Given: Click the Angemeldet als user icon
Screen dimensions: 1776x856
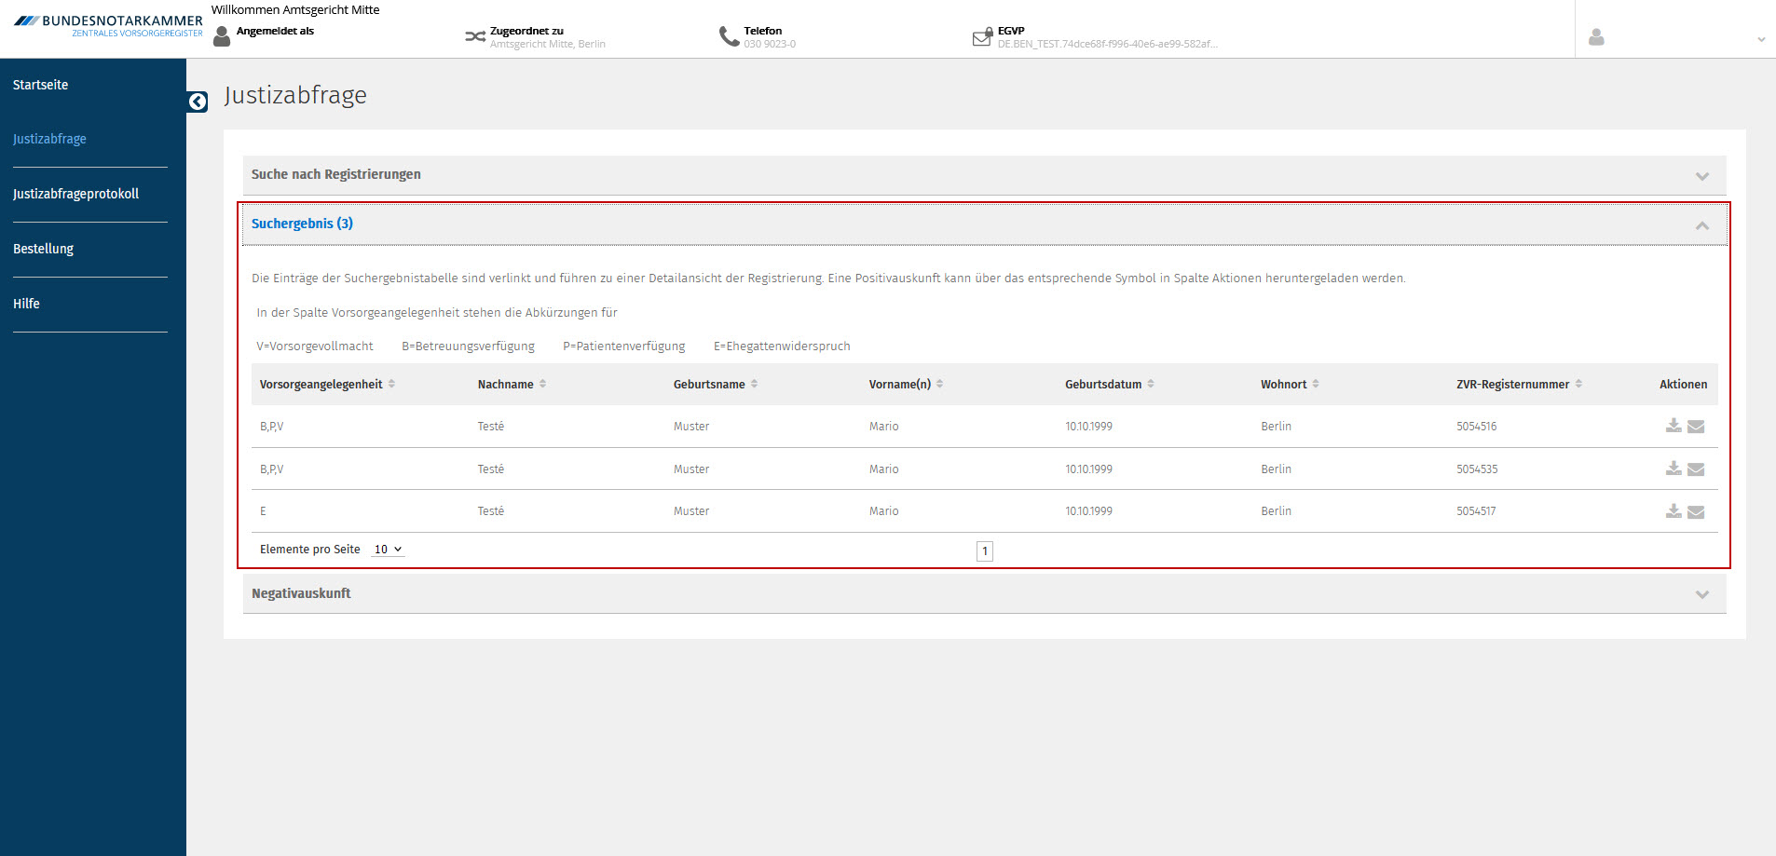Looking at the screenshot, I should point(222,36).
